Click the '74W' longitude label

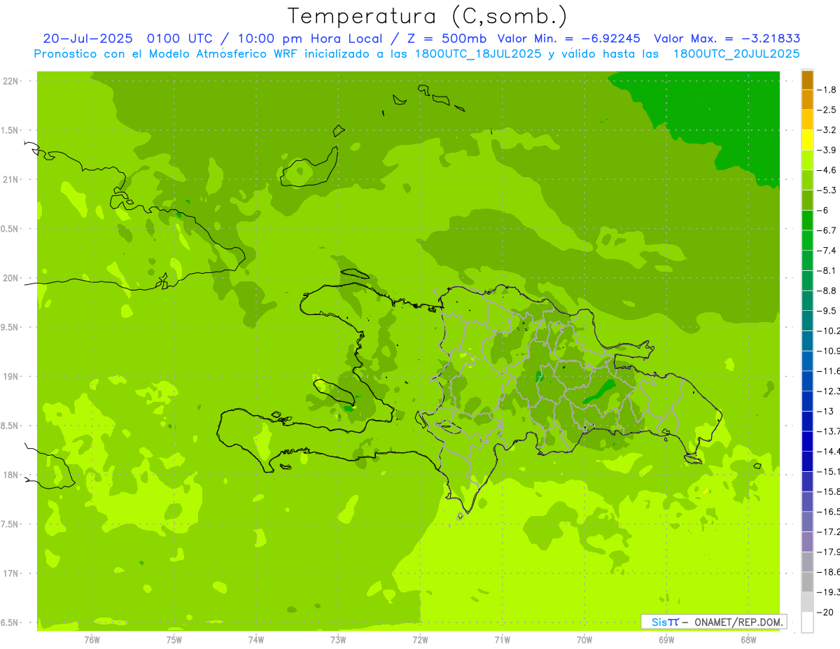pyautogui.click(x=255, y=639)
